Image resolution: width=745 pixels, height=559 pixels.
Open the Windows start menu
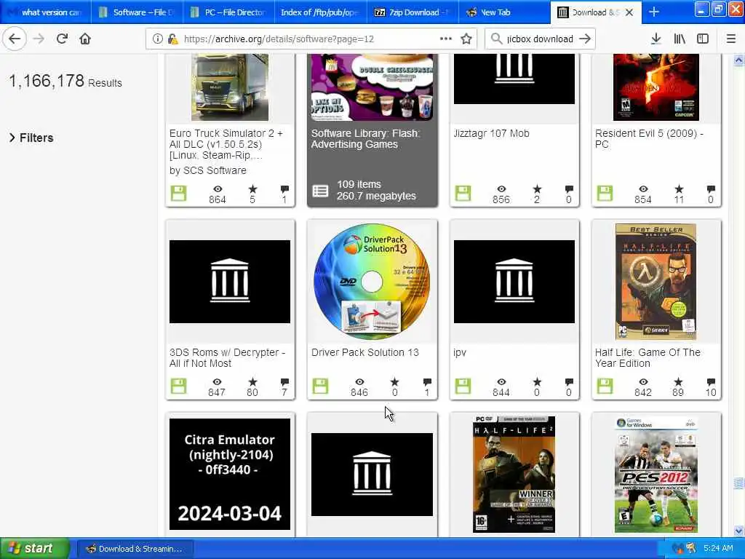tap(35, 549)
